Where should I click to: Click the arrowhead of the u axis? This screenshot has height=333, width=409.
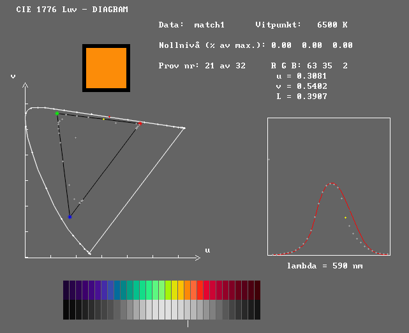point(197,258)
